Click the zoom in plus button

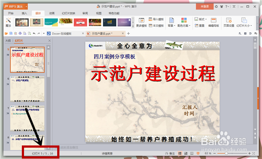coord(249,153)
